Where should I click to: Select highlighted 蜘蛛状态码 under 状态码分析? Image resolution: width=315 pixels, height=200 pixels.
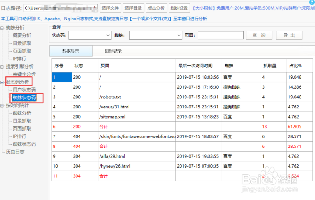coord(24,98)
